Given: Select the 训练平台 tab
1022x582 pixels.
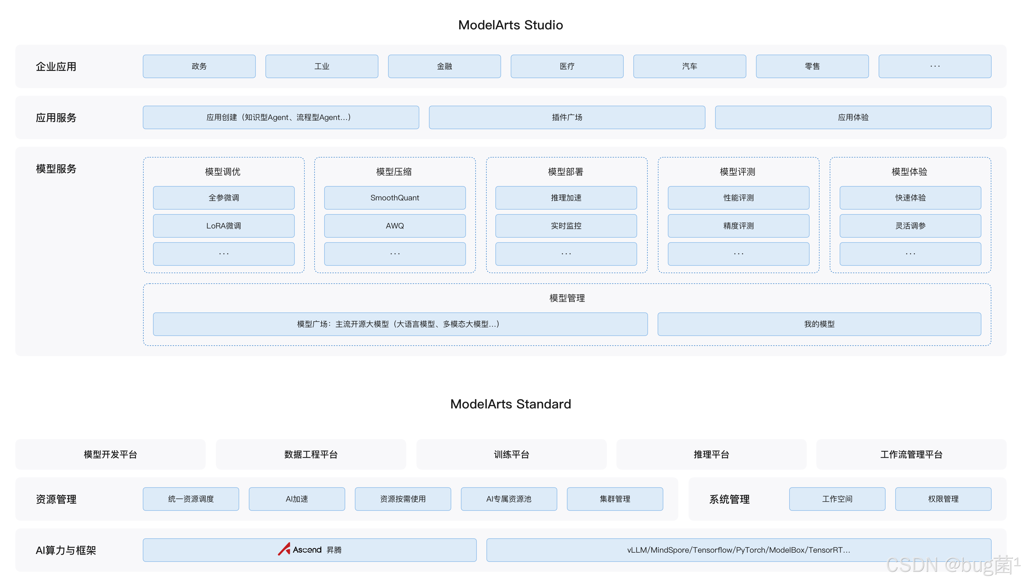Looking at the screenshot, I should coord(511,454).
